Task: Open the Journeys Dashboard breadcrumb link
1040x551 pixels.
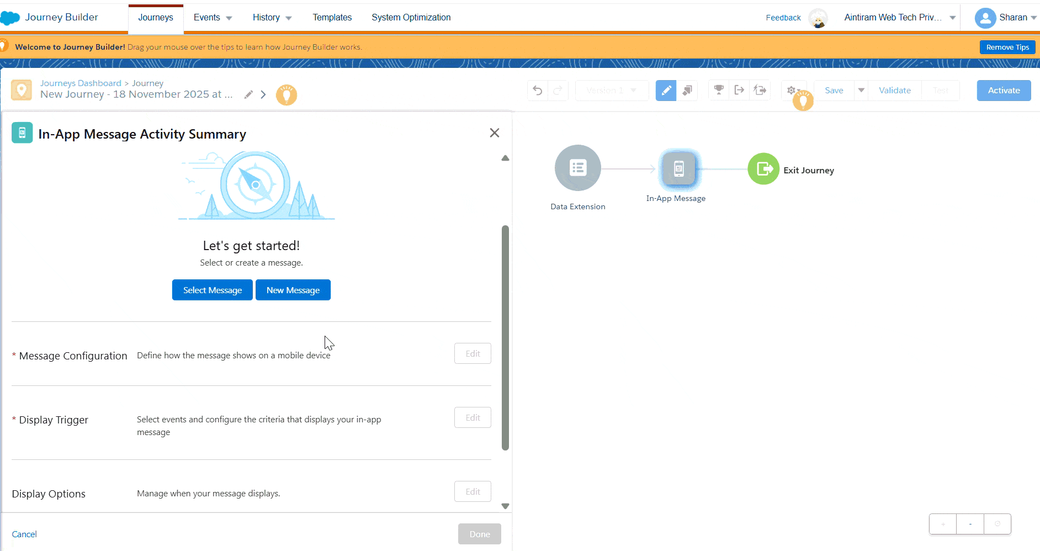Action: point(81,83)
